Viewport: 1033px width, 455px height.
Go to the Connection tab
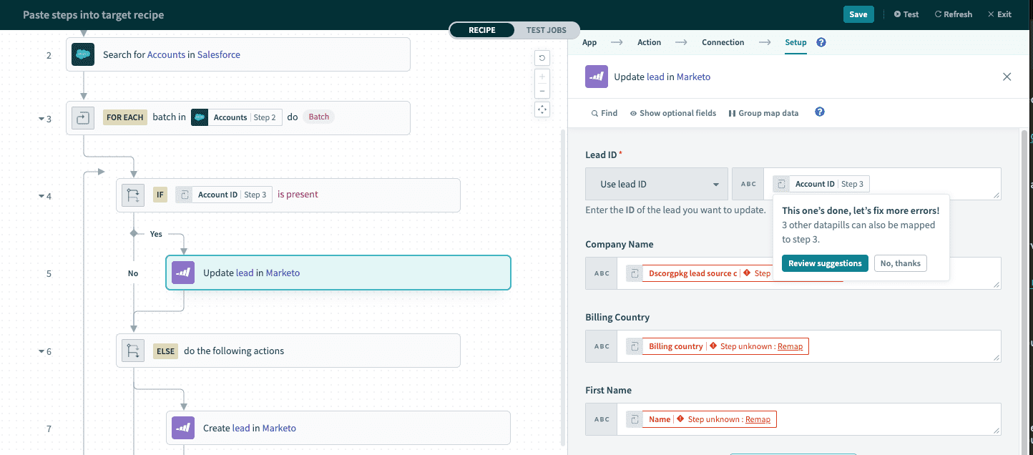click(x=723, y=42)
